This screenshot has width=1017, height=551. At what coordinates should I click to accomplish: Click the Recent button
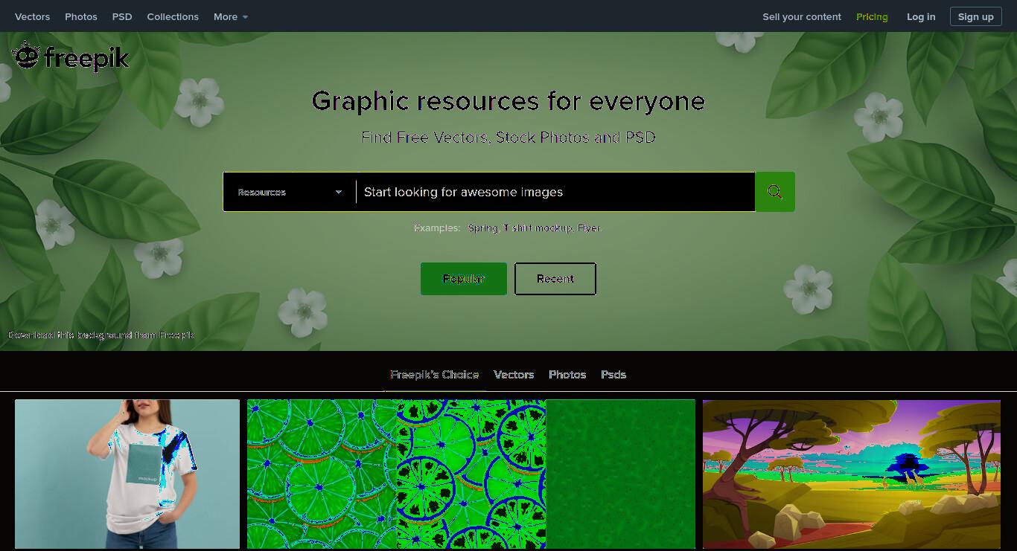point(555,279)
